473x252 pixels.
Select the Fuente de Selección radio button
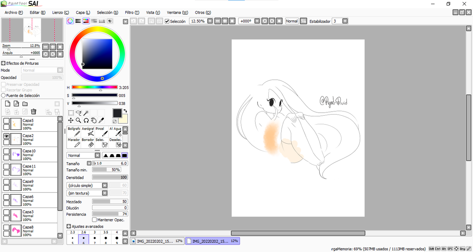tap(3, 96)
